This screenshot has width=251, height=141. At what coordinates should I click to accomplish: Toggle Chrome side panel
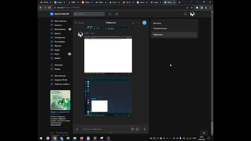coord(202,7)
